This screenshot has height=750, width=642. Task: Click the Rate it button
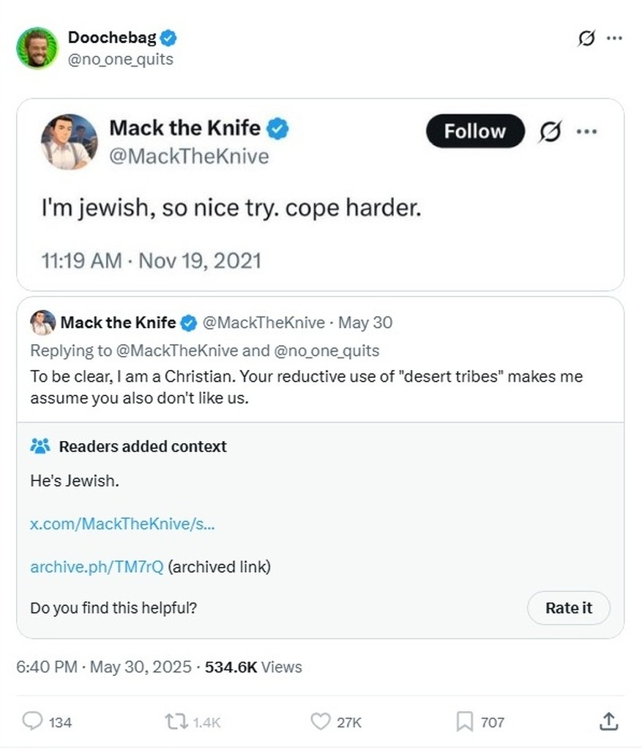click(x=568, y=608)
